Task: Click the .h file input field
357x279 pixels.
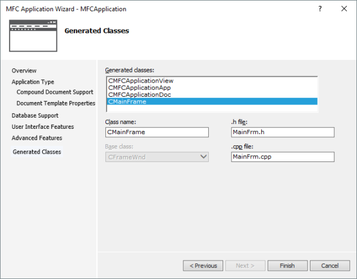Action: pos(283,132)
